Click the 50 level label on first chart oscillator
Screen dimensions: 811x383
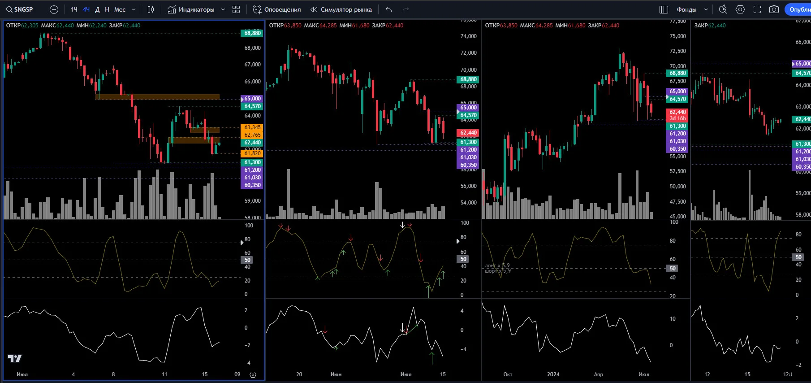pyautogui.click(x=247, y=260)
